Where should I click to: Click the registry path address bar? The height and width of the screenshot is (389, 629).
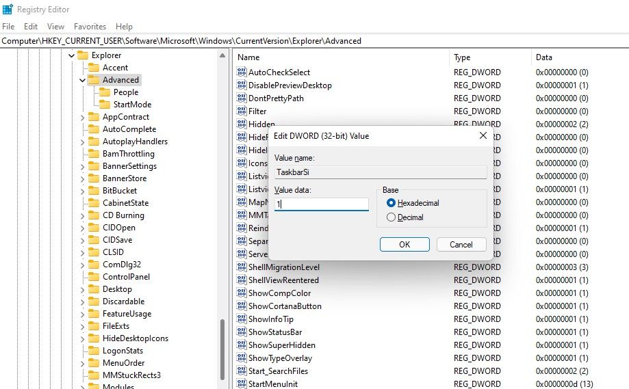(x=315, y=41)
